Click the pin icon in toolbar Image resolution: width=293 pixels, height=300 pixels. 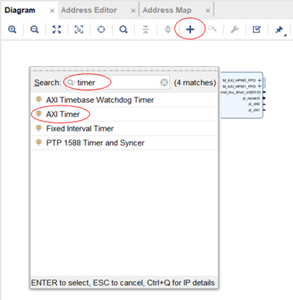[279, 30]
